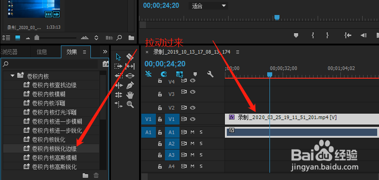Click the program monitor playhead marker
379x180 pixels.
tap(277, 18)
